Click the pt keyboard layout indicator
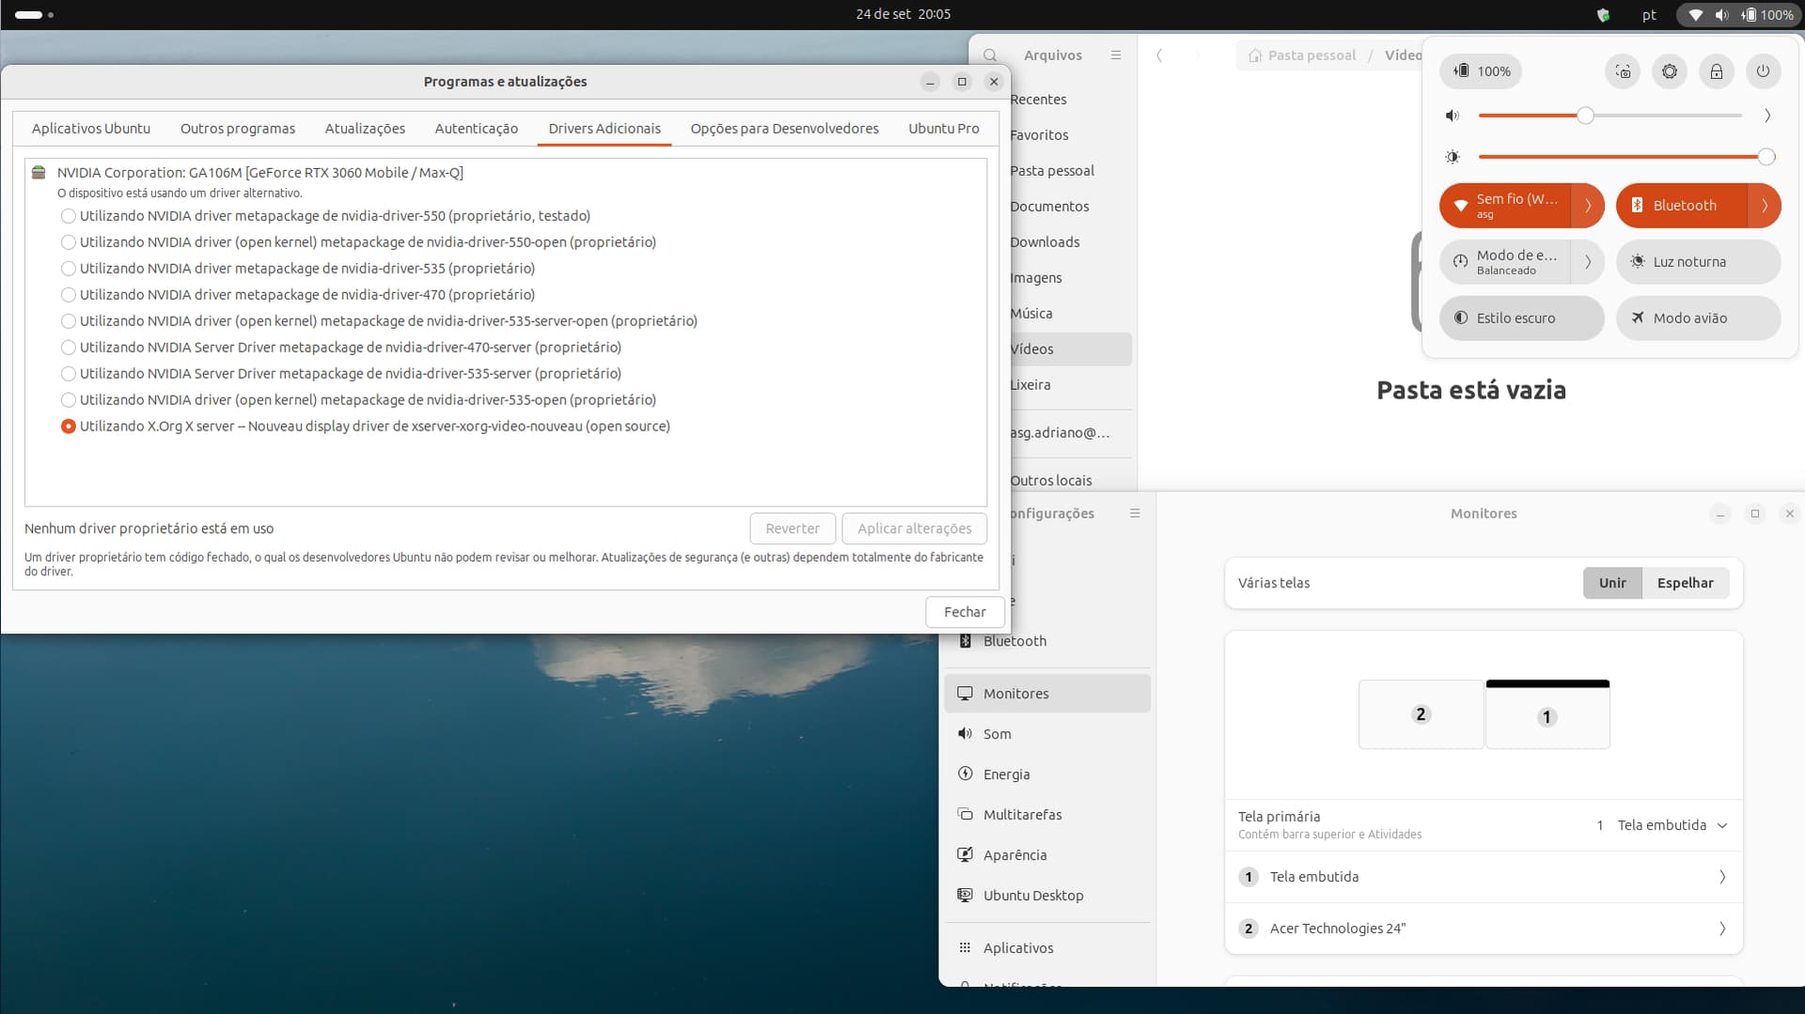This screenshot has width=1805, height=1014. 1649,15
